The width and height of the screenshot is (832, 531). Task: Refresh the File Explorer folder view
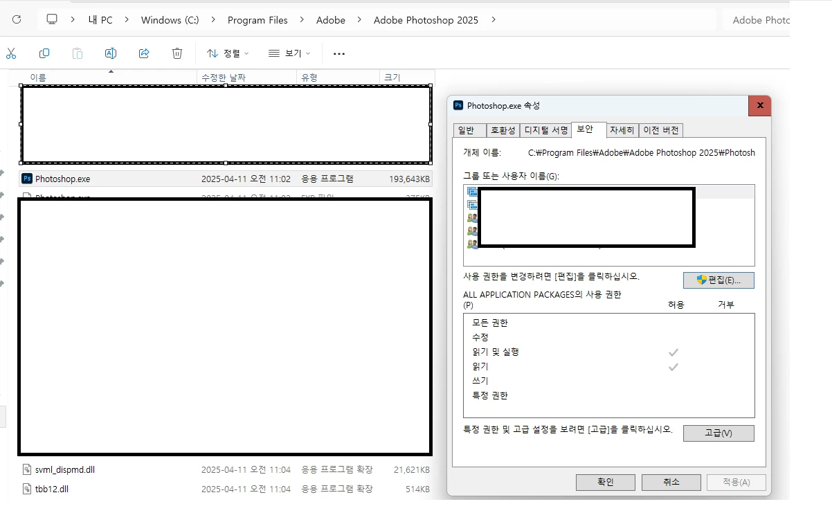17,19
